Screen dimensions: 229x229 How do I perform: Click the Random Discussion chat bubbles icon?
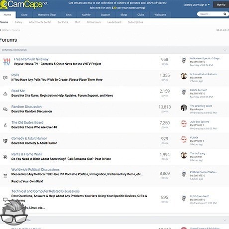click(x=5, y=109)
